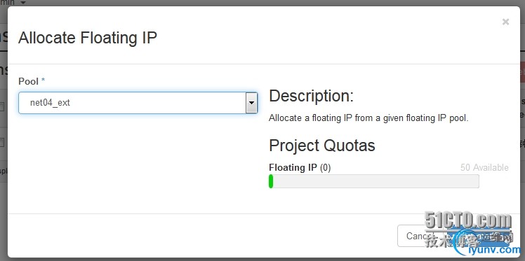The height and width of the screenshot is (261, 525).
Task: Toggle the upper dimmed row checkbox
Action: (1, 107)
